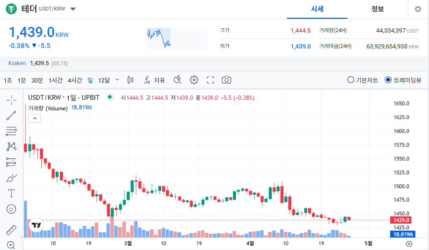Click the 거래량 (Volume) indicator label
The image size is (429, 250).
(48, 108)
